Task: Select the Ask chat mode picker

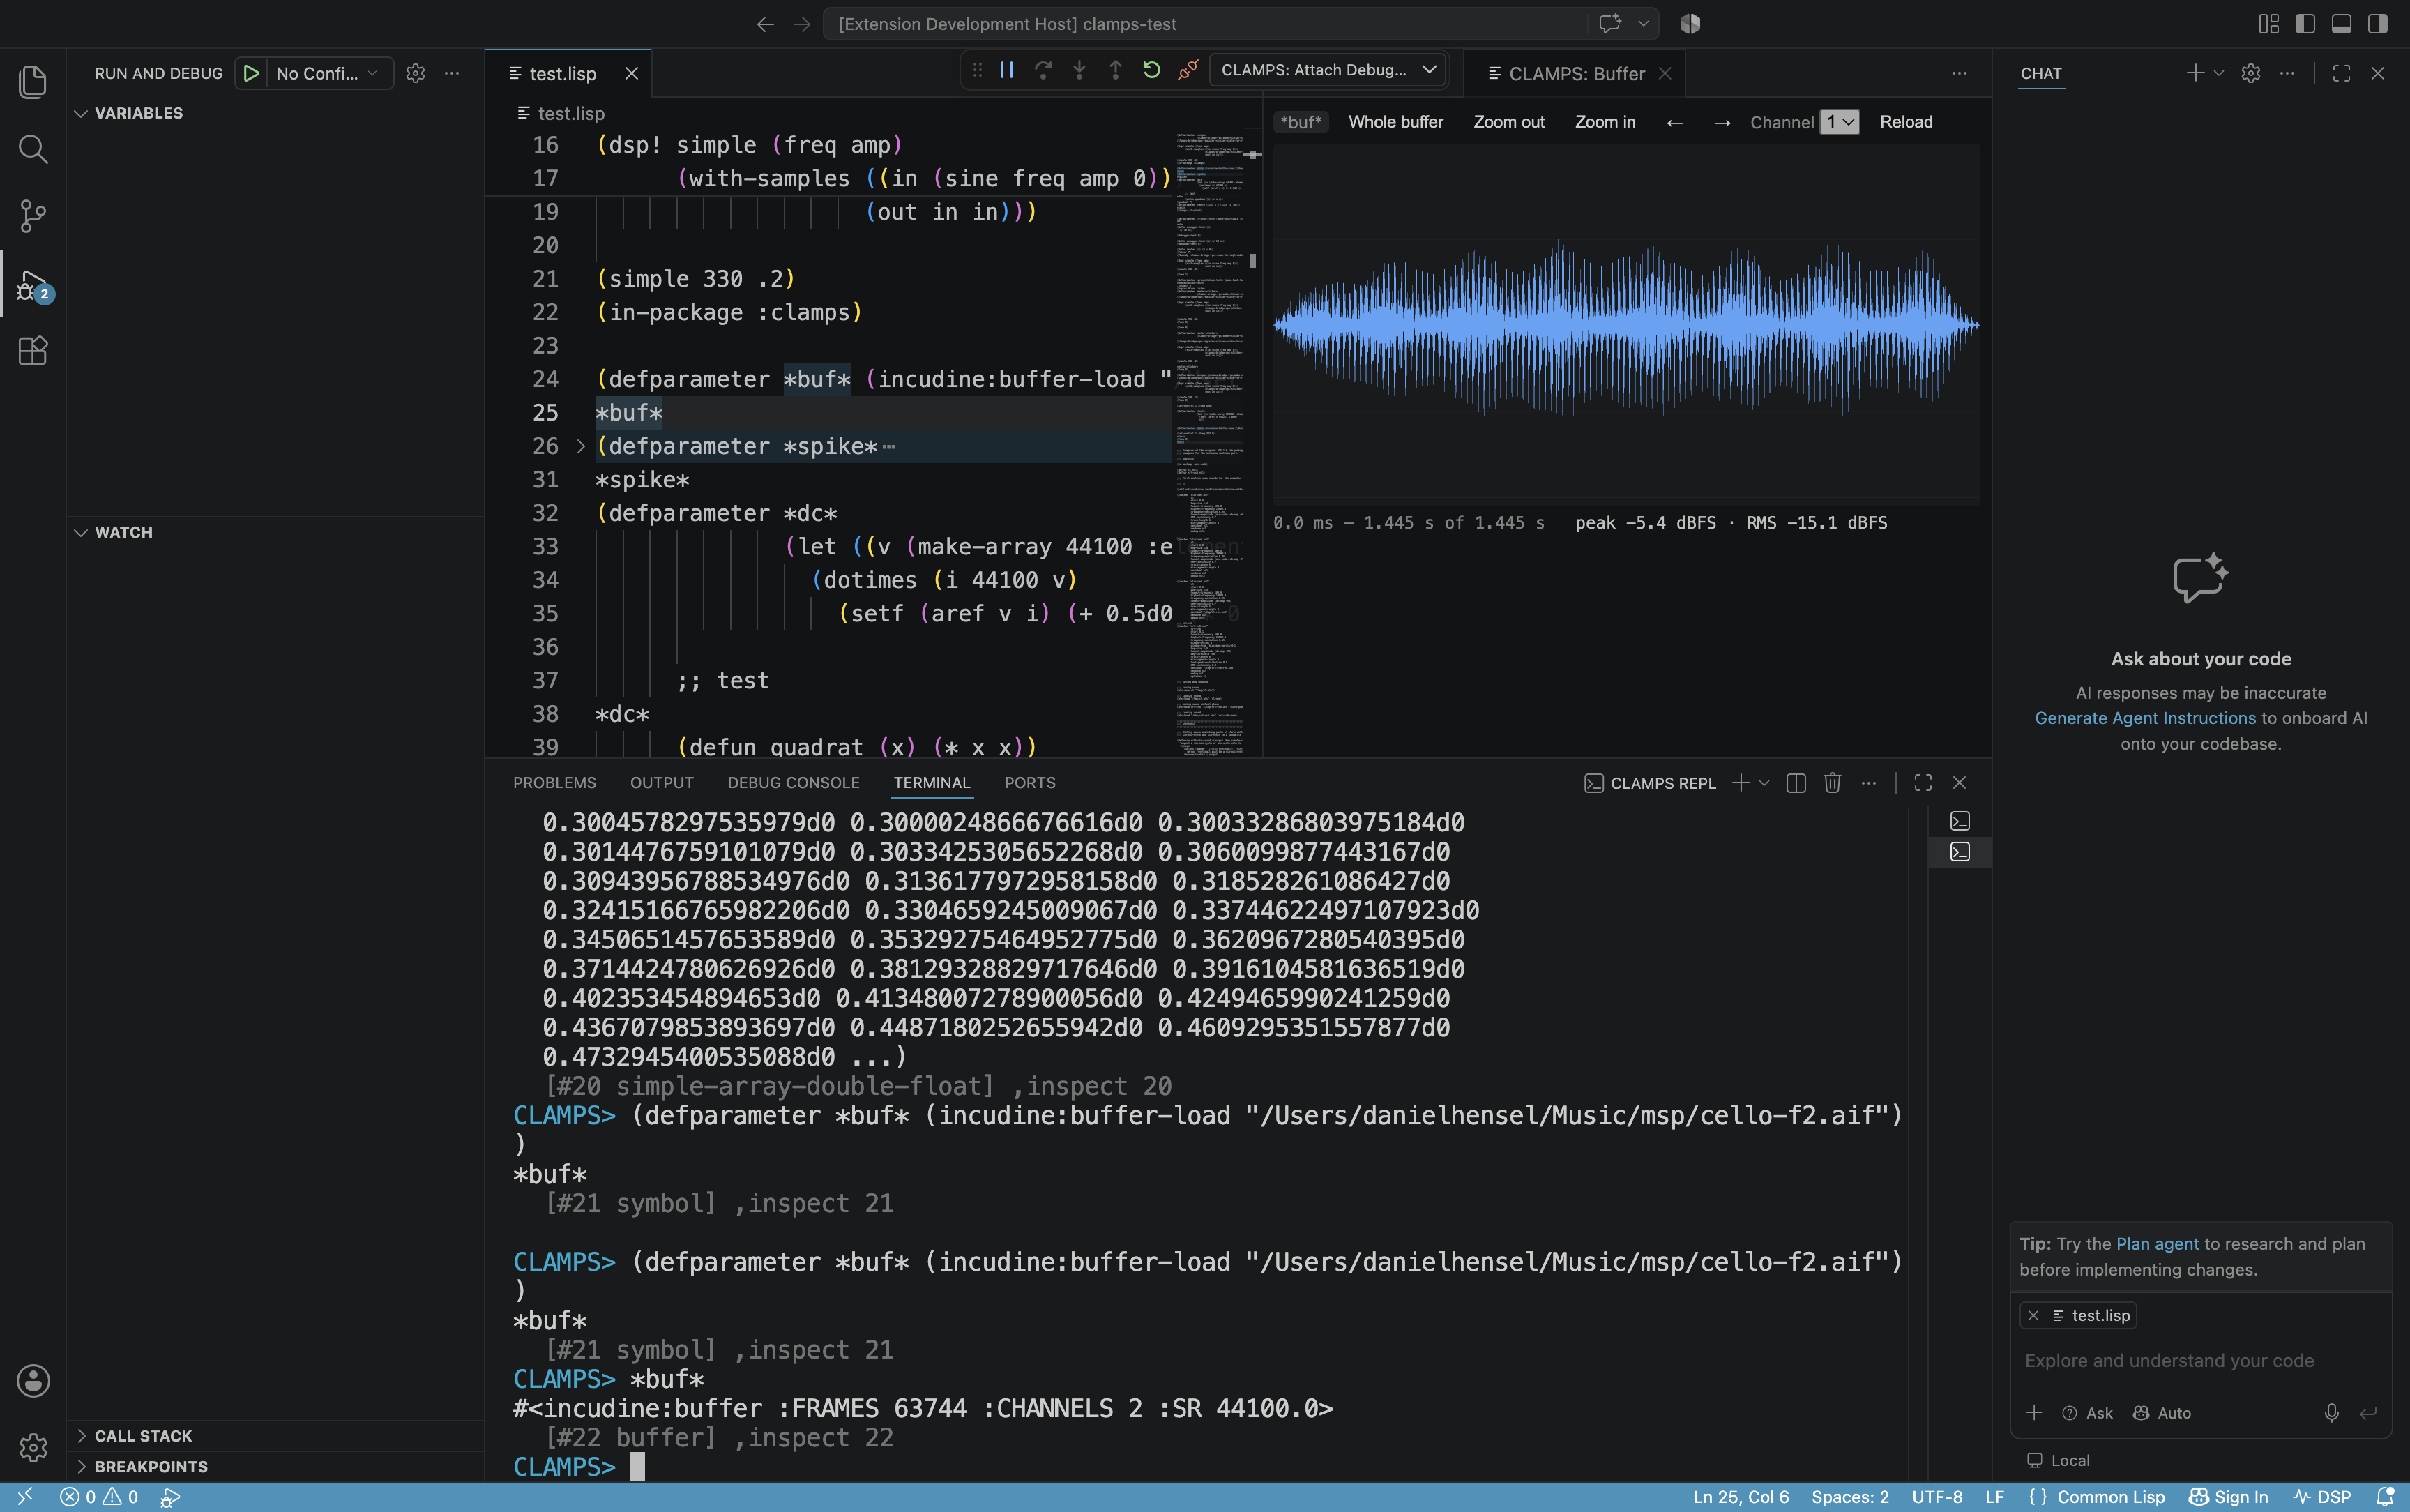Action: point(2087,1412)
